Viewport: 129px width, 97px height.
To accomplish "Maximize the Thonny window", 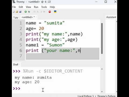I will (106, 2).
